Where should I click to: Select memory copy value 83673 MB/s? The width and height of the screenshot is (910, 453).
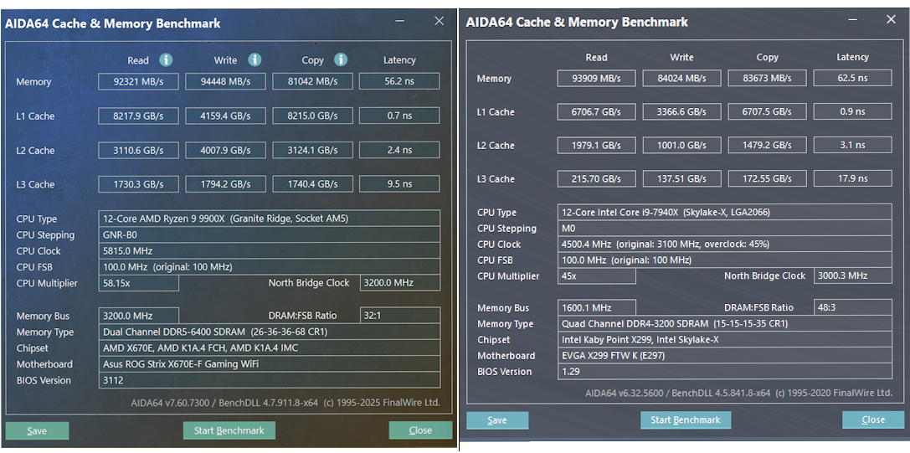(767, 79)
